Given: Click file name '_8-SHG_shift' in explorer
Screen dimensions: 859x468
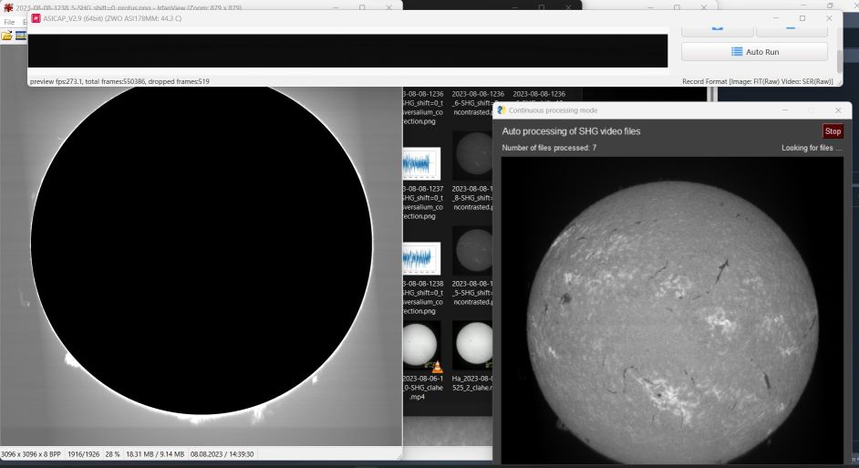Looking at the screenshot, I should click(x=472, y=198).
